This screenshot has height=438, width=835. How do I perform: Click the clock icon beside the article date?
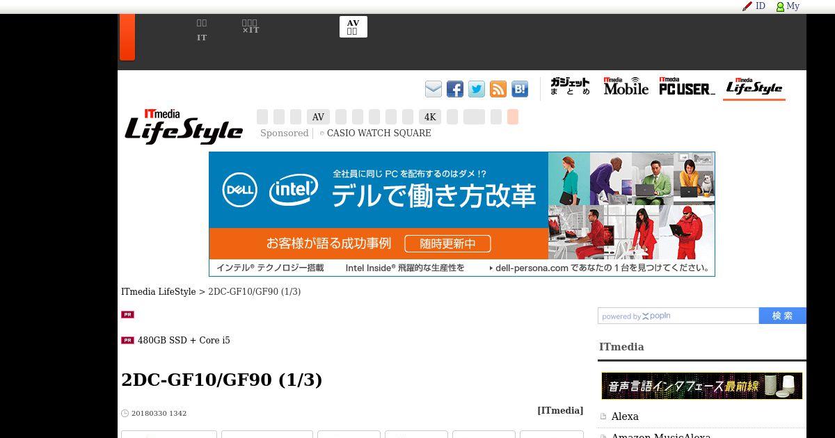[x=125, y=413]
